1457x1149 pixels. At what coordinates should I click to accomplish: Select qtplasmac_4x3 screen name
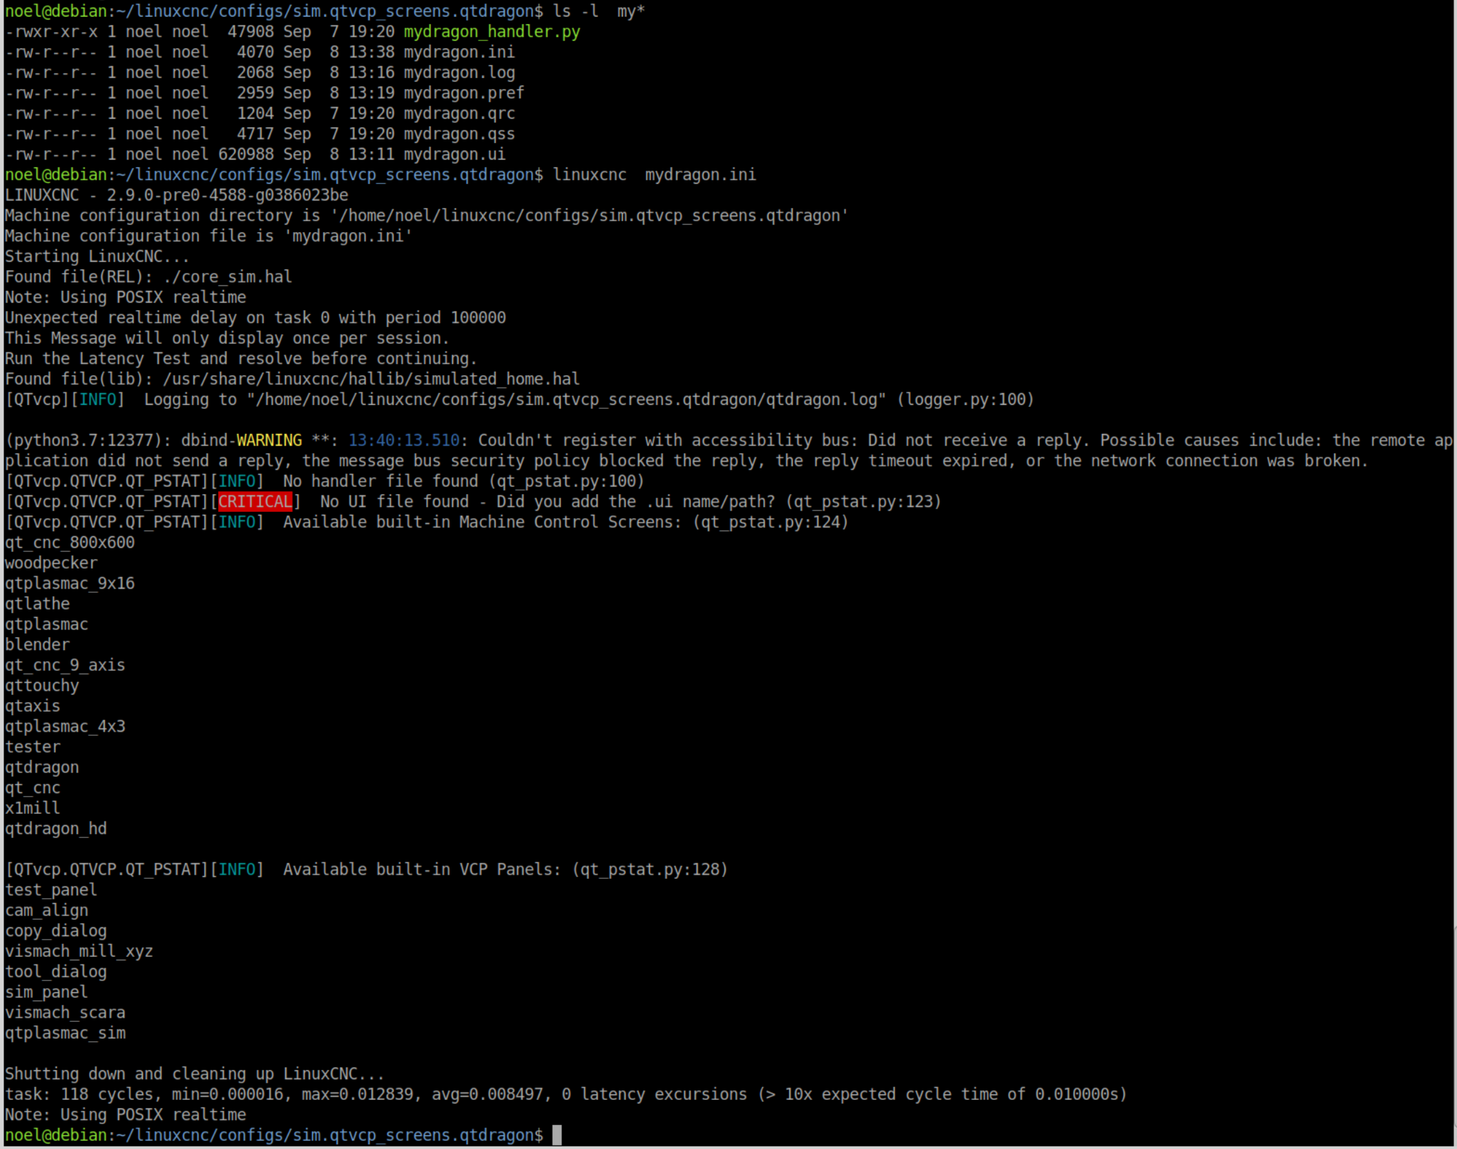pyautogui.click(x=65, y=727)
